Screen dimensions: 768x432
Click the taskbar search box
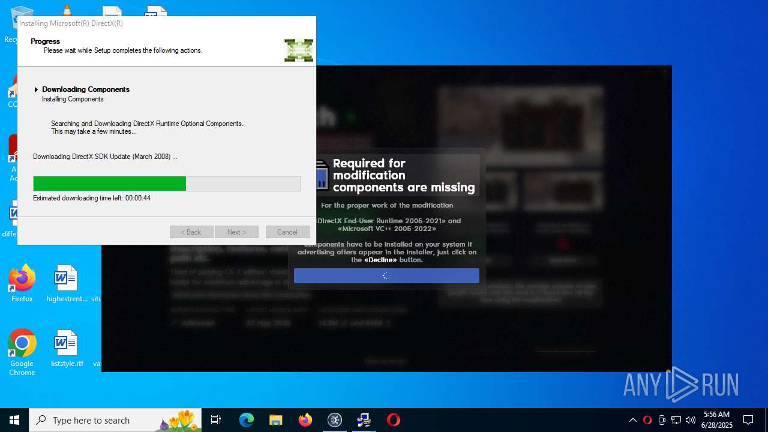coord(115,420)
